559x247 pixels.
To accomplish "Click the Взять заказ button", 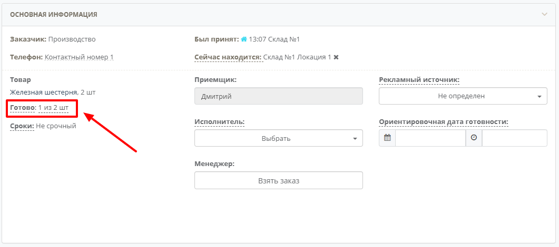I will pos(278,181).
